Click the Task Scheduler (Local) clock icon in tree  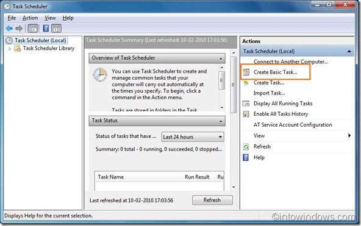(x=9, y=40)
